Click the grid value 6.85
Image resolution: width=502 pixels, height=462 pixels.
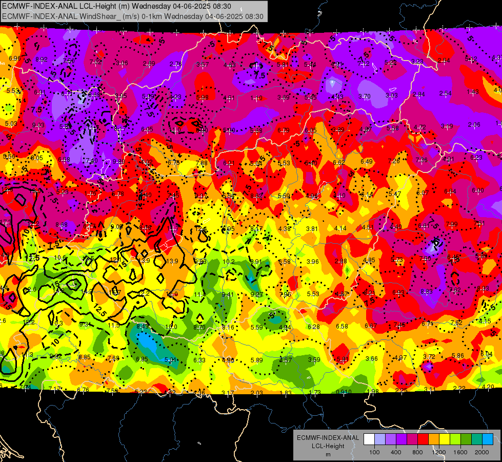142,359
